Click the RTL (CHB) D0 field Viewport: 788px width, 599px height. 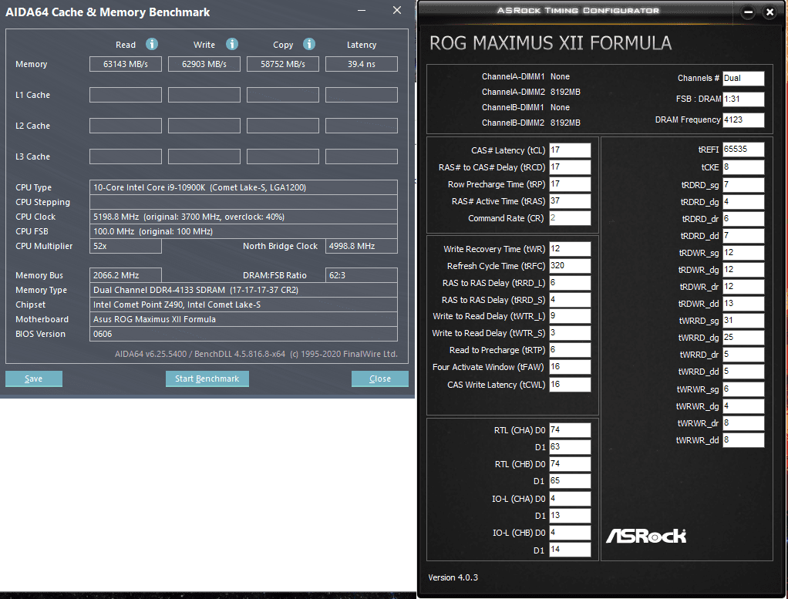point(570,464)
